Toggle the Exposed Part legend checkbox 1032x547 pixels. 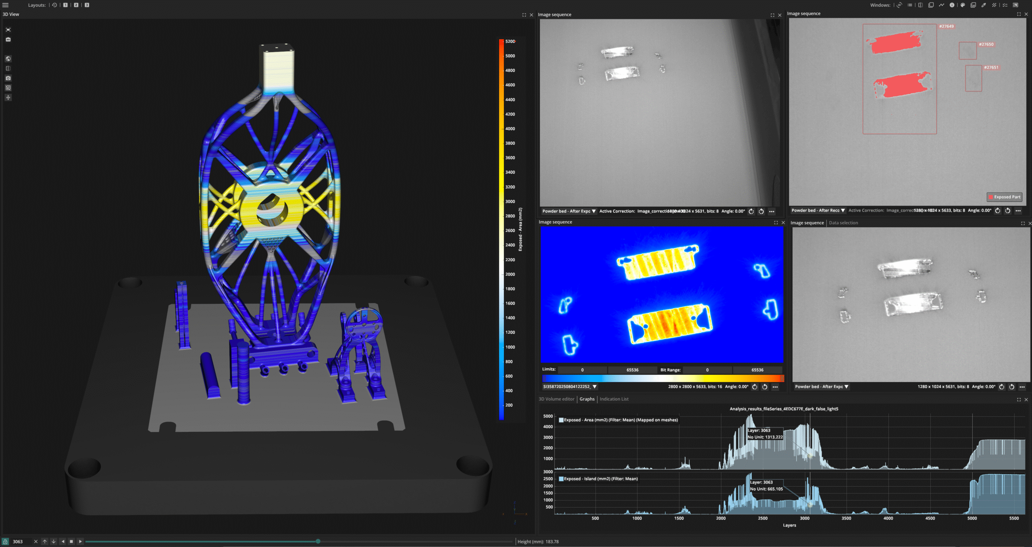click(991, 197)
